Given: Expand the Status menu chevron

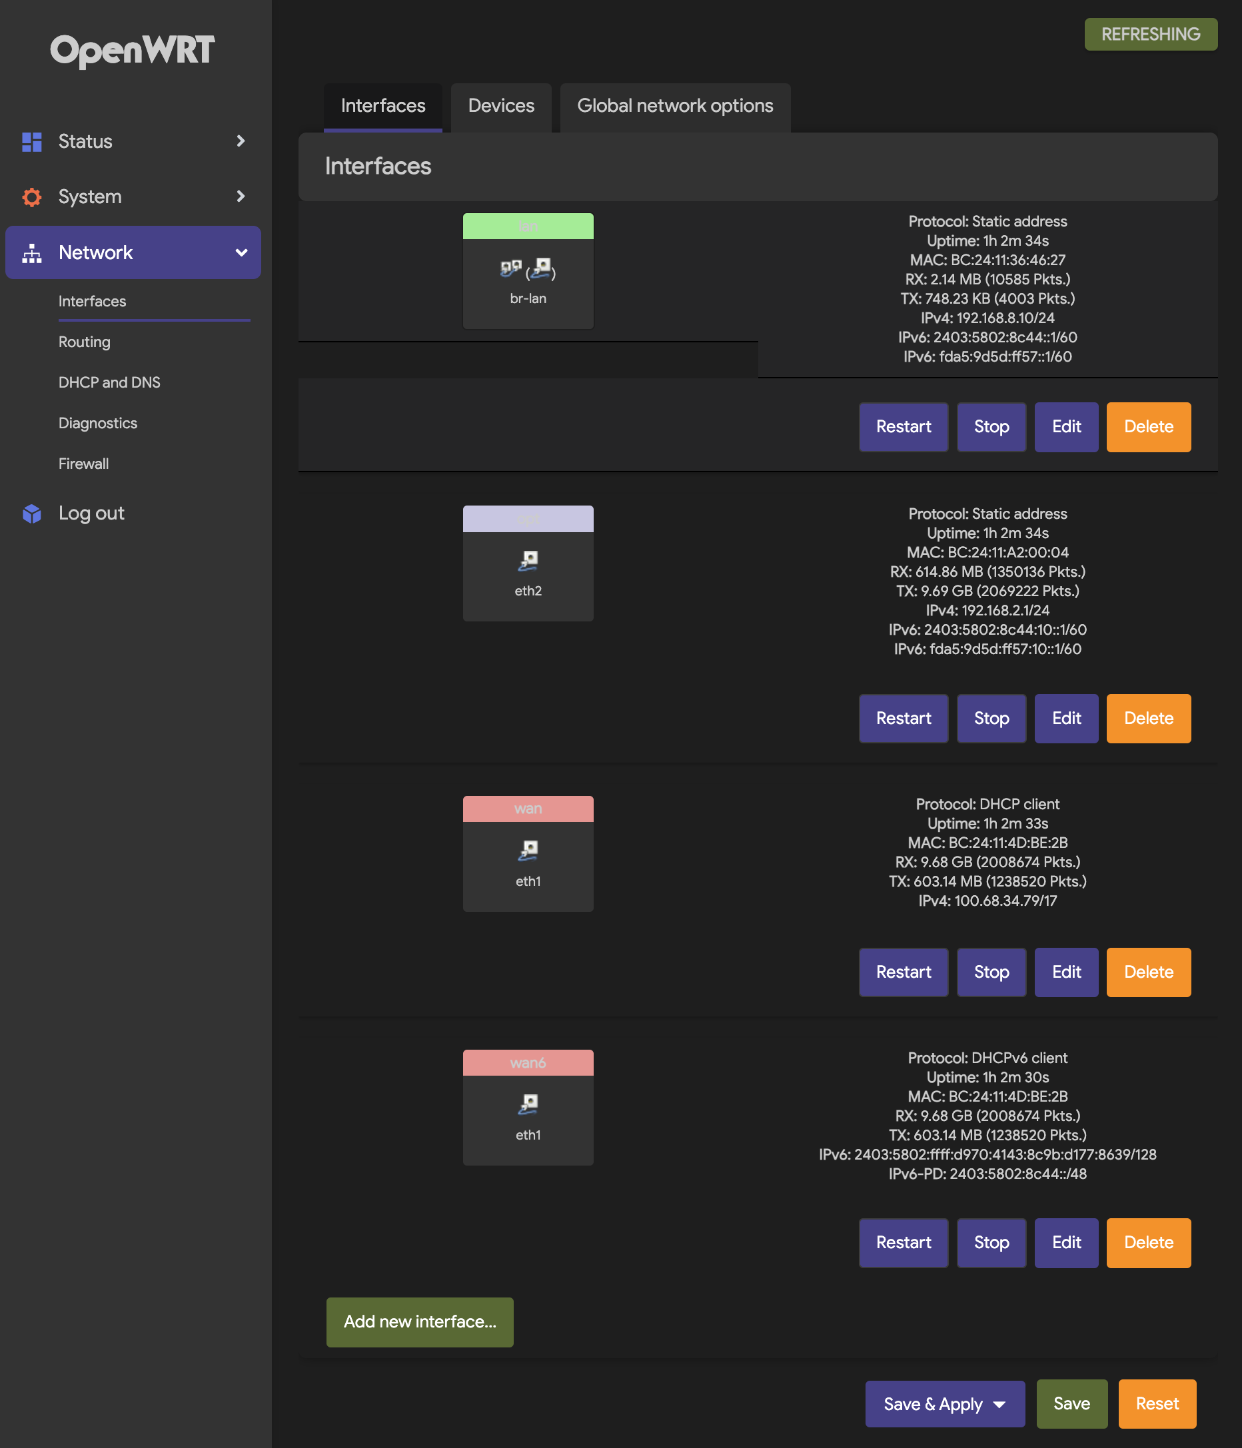Looking at the screenshot, I should point(241,141).
